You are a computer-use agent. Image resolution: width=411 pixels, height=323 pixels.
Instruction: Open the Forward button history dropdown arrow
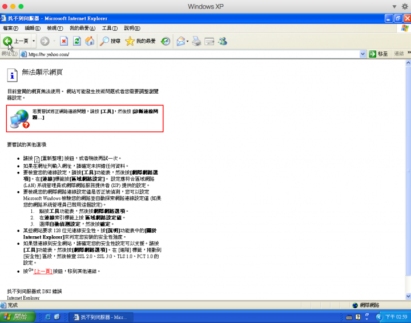click(x=54, y=41)
